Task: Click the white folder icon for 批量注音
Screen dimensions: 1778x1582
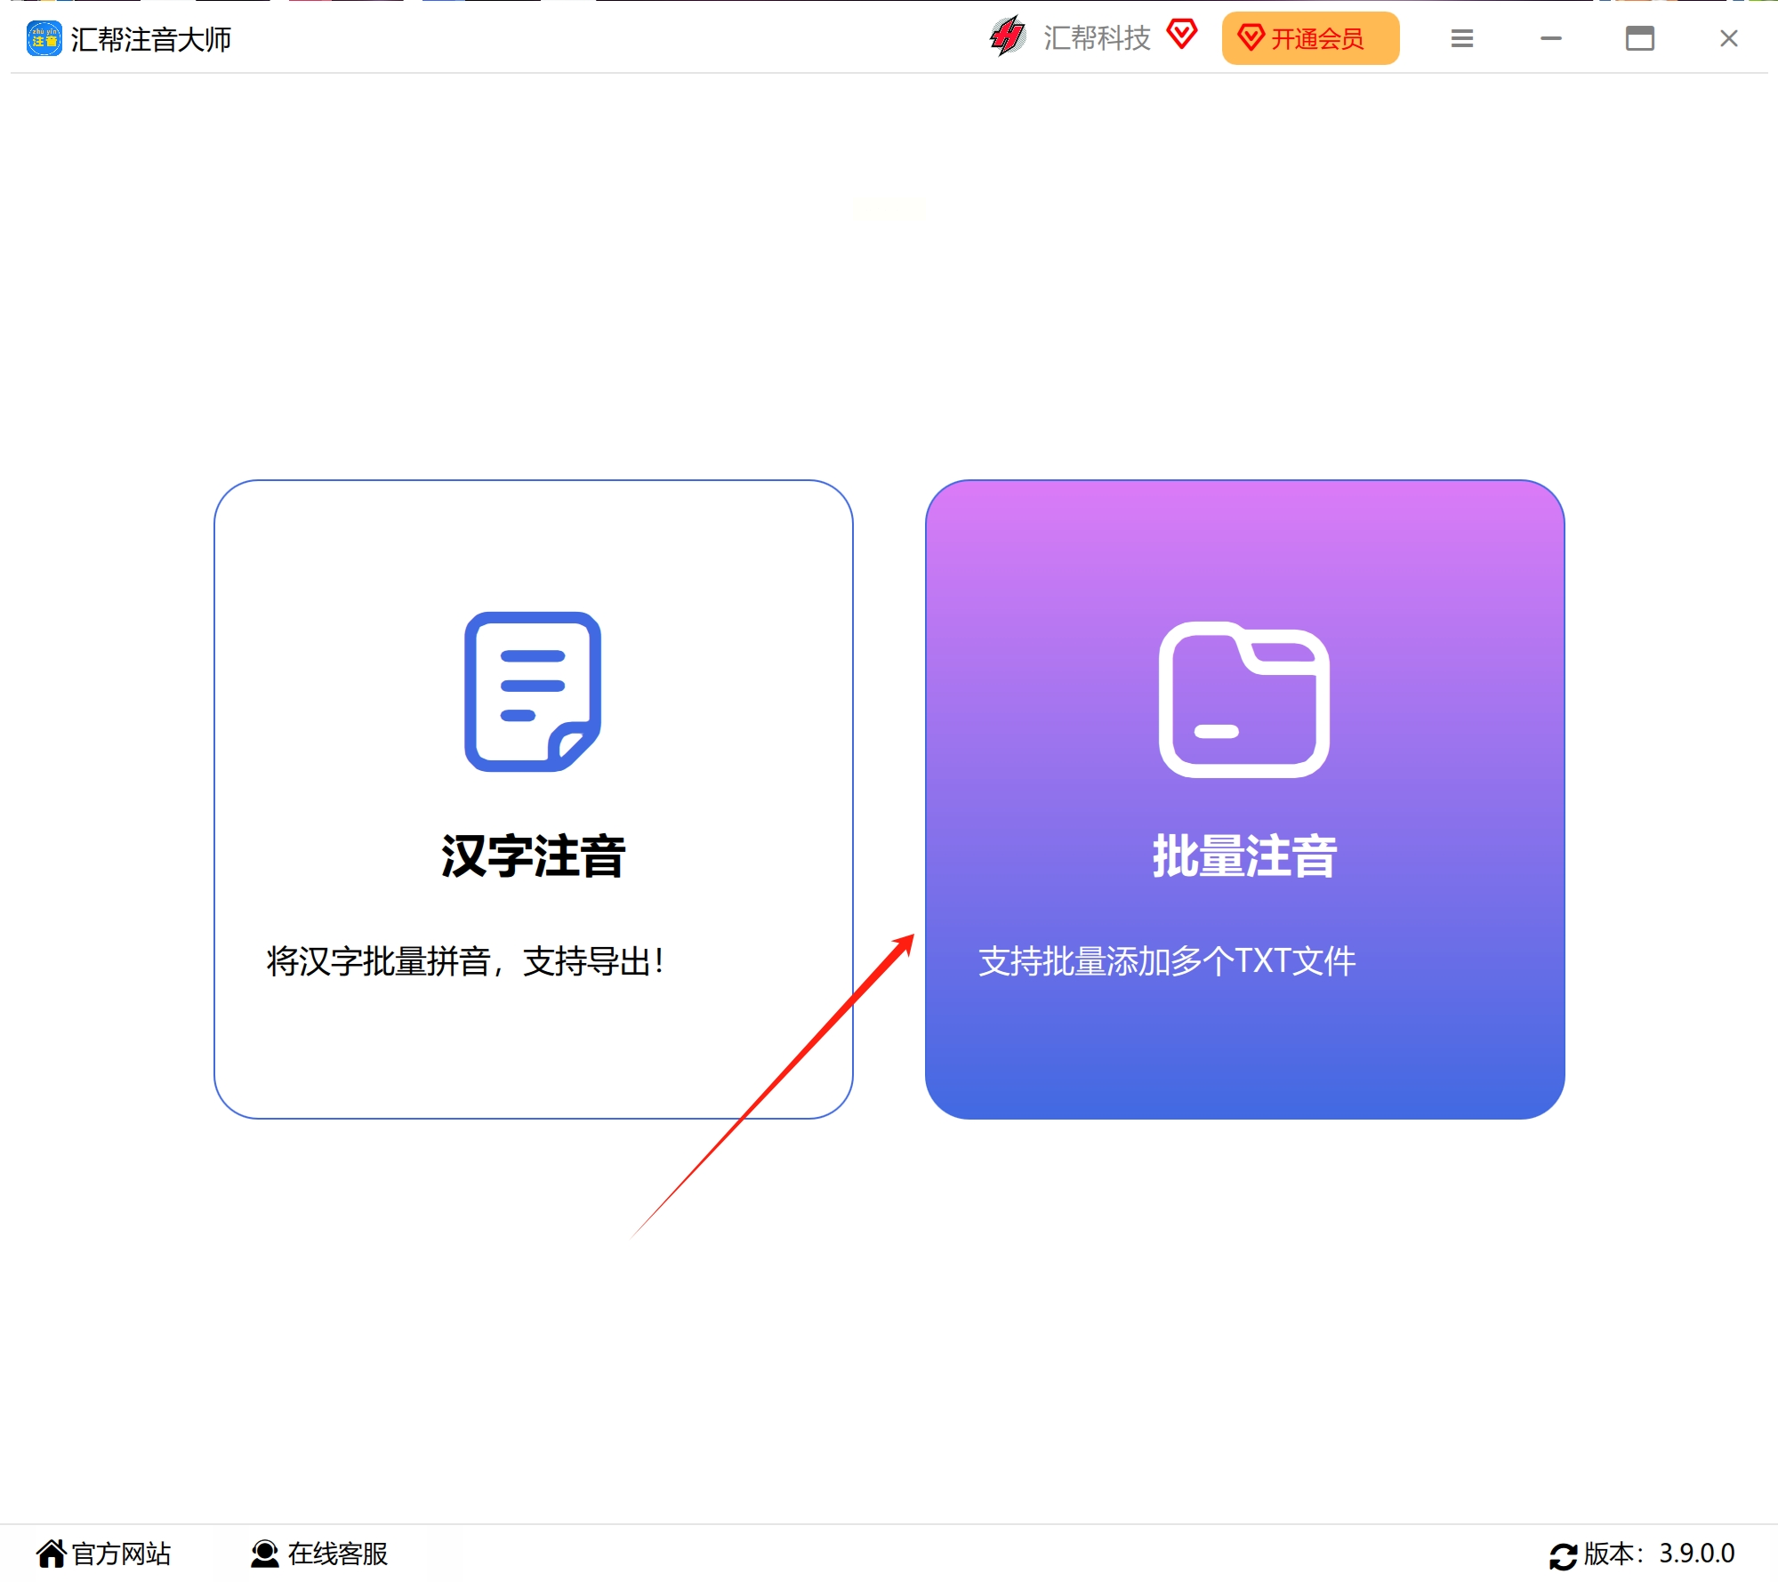Action: (x=1244, y=699)
